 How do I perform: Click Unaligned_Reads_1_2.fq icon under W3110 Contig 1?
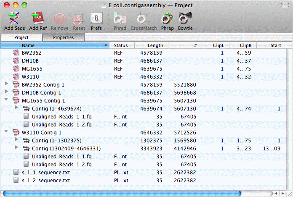(x=26, y=164)
